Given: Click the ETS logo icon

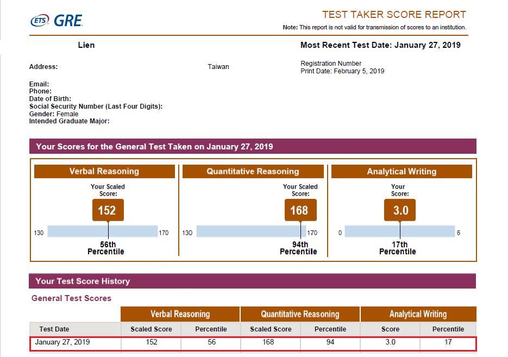Looking at the screenshot, I should coord(40,21).
